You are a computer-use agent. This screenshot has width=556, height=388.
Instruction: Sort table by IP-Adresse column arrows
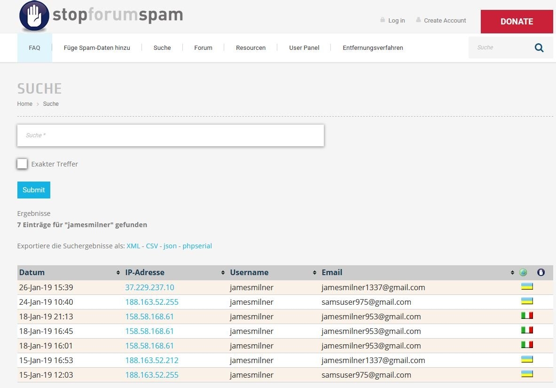click(223, 273)
